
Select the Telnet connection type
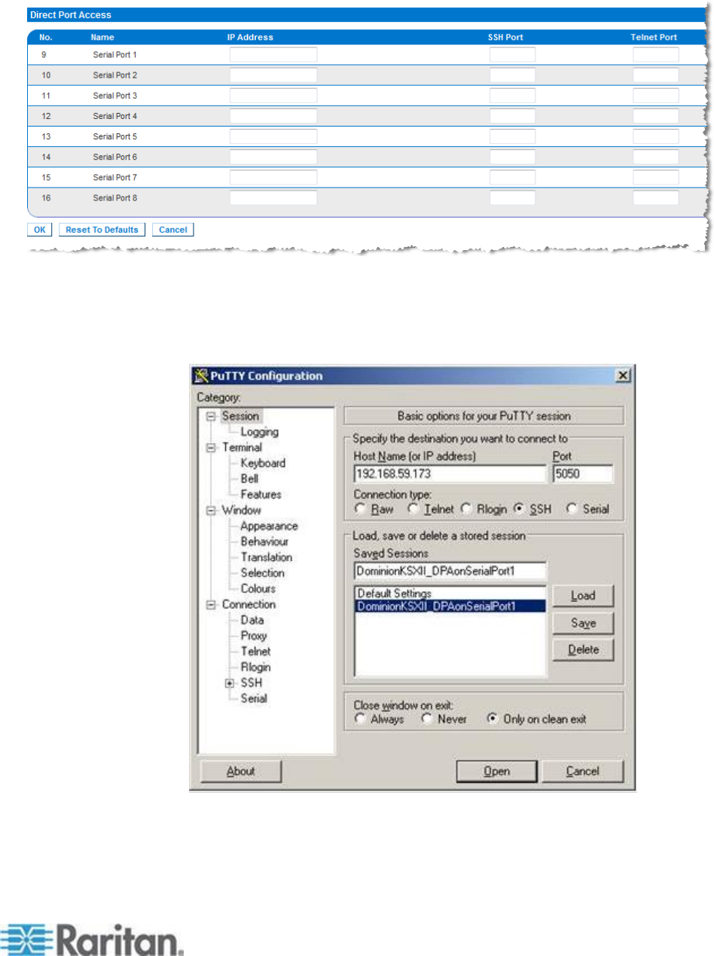pos(413,509)
